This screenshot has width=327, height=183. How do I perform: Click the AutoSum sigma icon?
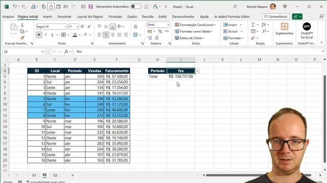(x=253, y=25)
